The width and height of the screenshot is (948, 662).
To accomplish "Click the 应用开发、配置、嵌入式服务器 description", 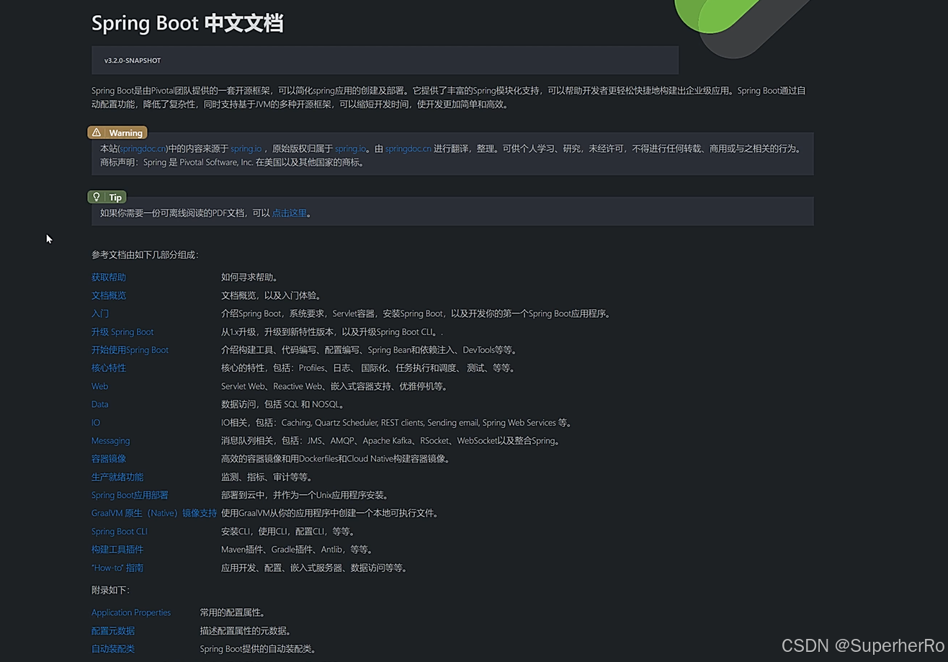I will (316, 568).
